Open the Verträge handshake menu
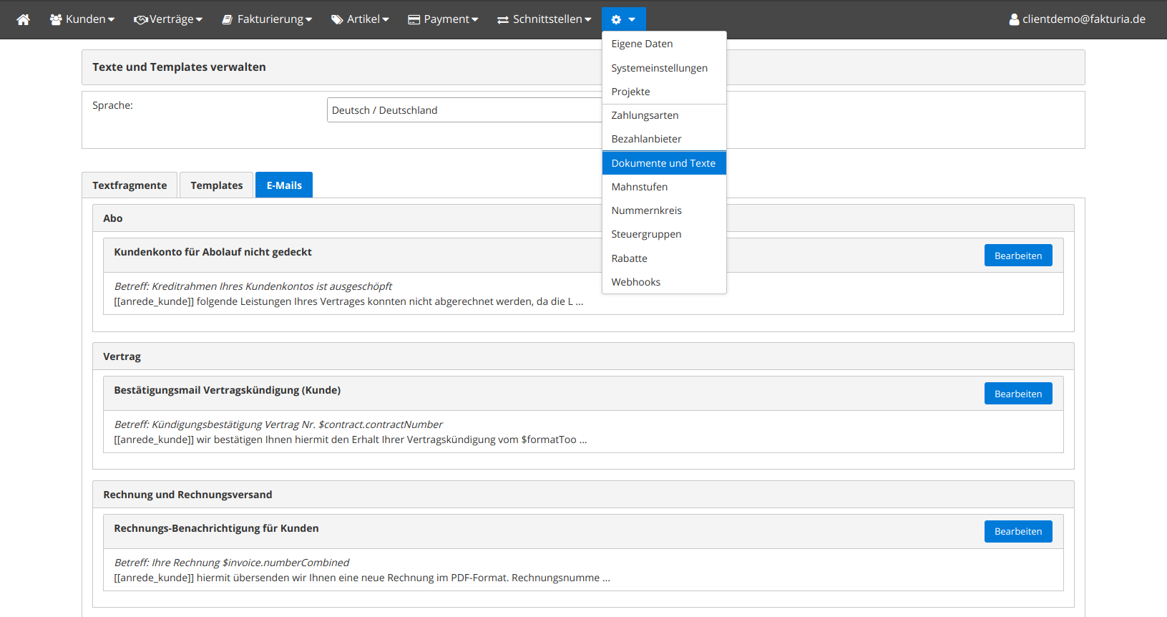This screenshot has width=1167, height=617. point(167,19)
